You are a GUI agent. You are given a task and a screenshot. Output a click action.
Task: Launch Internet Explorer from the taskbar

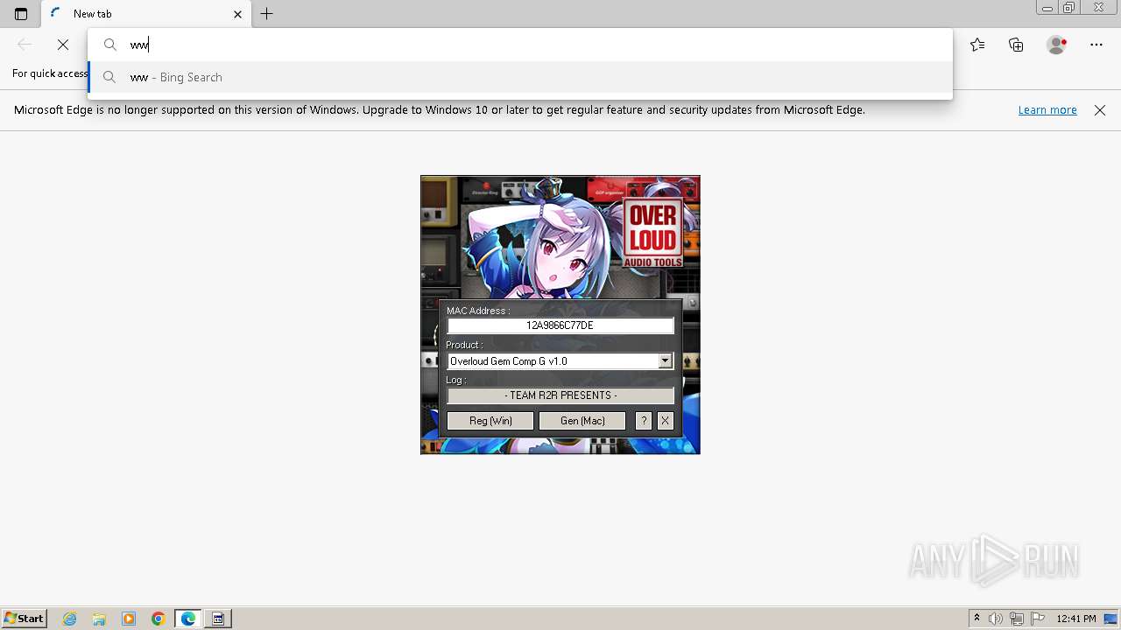point(70,619)
